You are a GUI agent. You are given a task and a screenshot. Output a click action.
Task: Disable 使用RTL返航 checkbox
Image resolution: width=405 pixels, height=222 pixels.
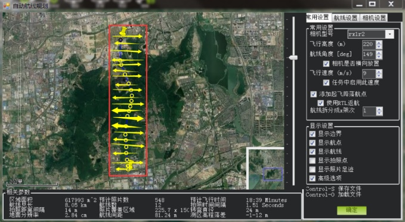[320, 103]
